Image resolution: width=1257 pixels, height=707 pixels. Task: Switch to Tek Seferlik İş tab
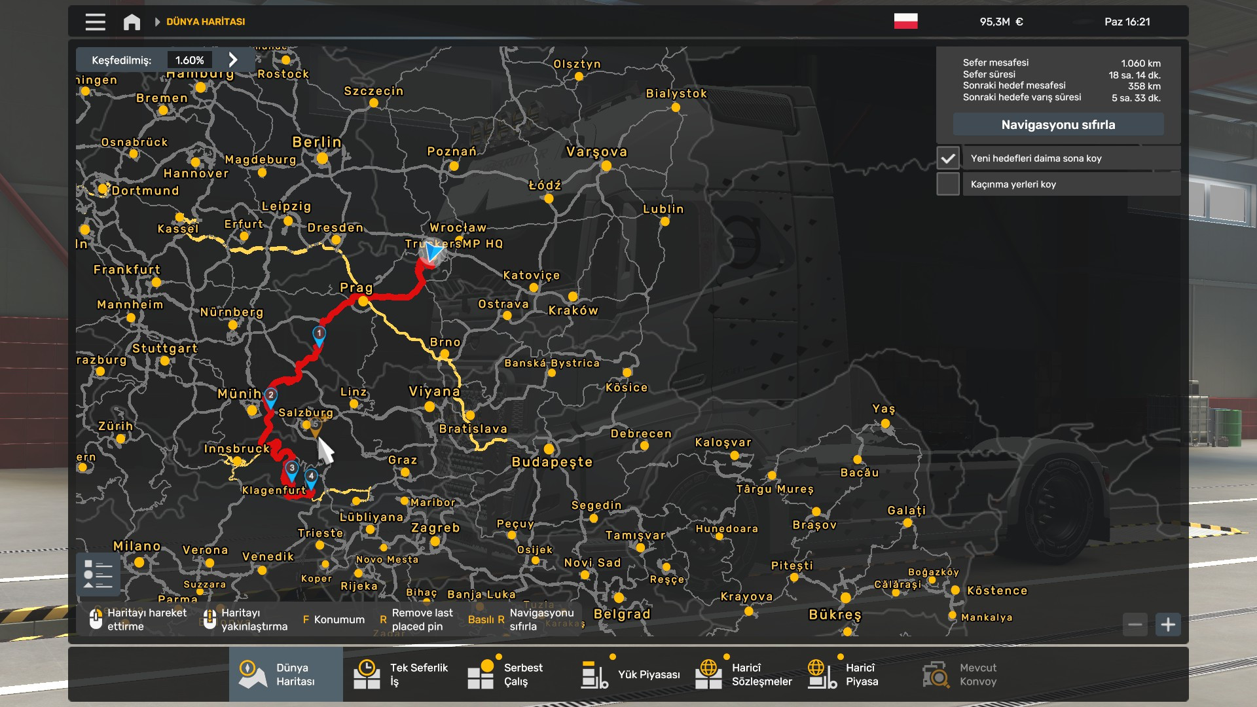pyautogui.click(x=401, y=674)
